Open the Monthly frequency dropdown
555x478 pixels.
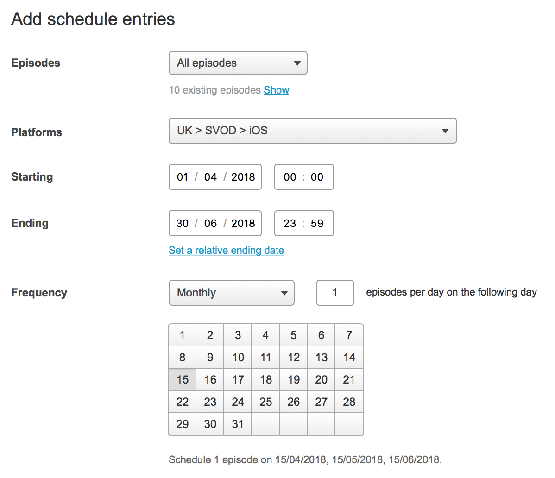[x=231, y=293]
